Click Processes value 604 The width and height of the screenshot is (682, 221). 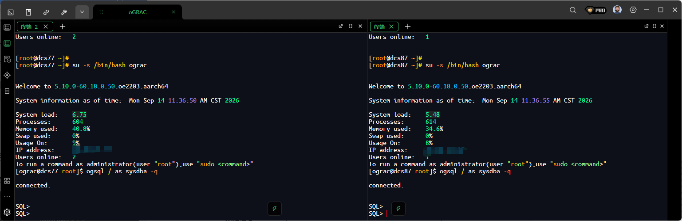[78, 122]
